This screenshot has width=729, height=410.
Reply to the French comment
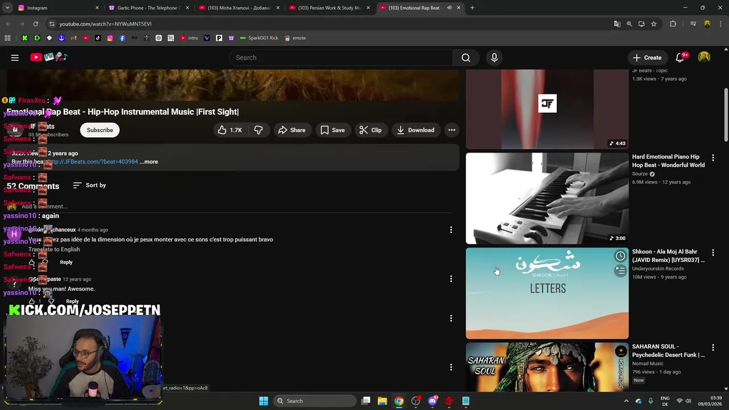[66, 262]
